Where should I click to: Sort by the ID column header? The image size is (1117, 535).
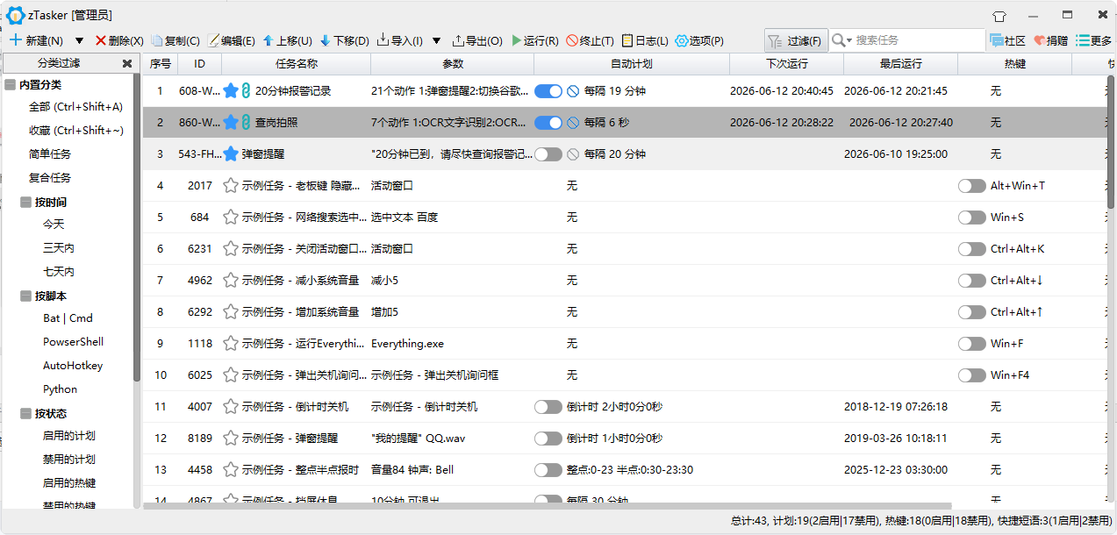click(200, 64)
